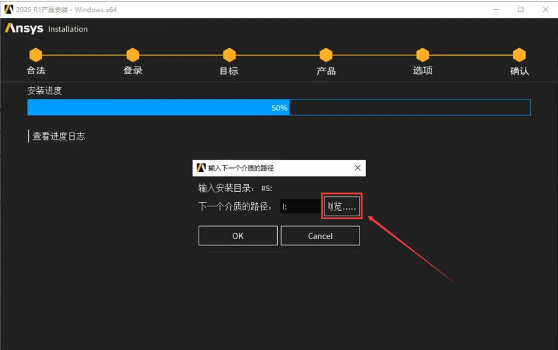
Task: Click the Ansys icon in window title bar
Action: [9, 10]
